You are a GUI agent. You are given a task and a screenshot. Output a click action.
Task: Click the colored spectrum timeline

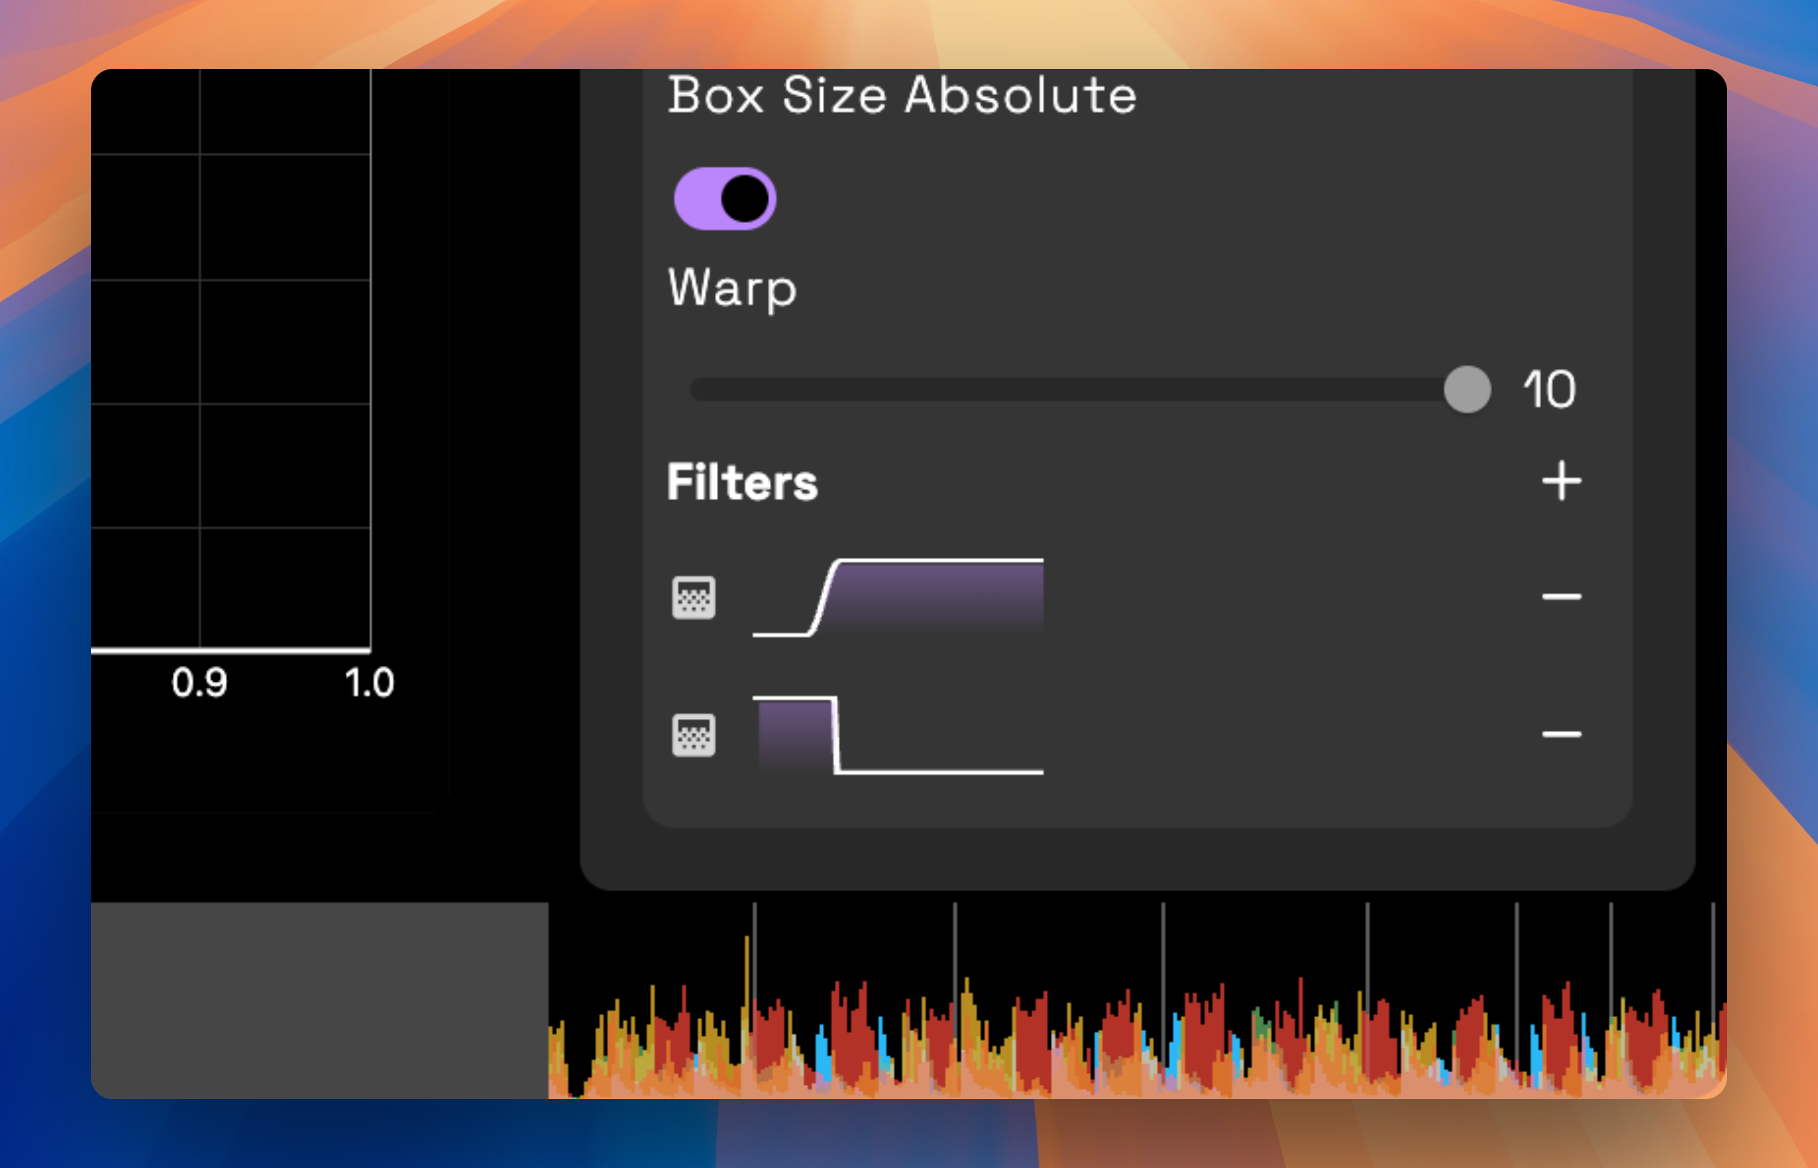coord(1137,1001)
